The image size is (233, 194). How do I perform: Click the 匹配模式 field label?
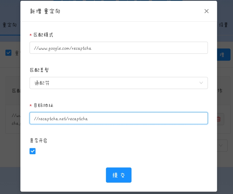pos(43,35)
